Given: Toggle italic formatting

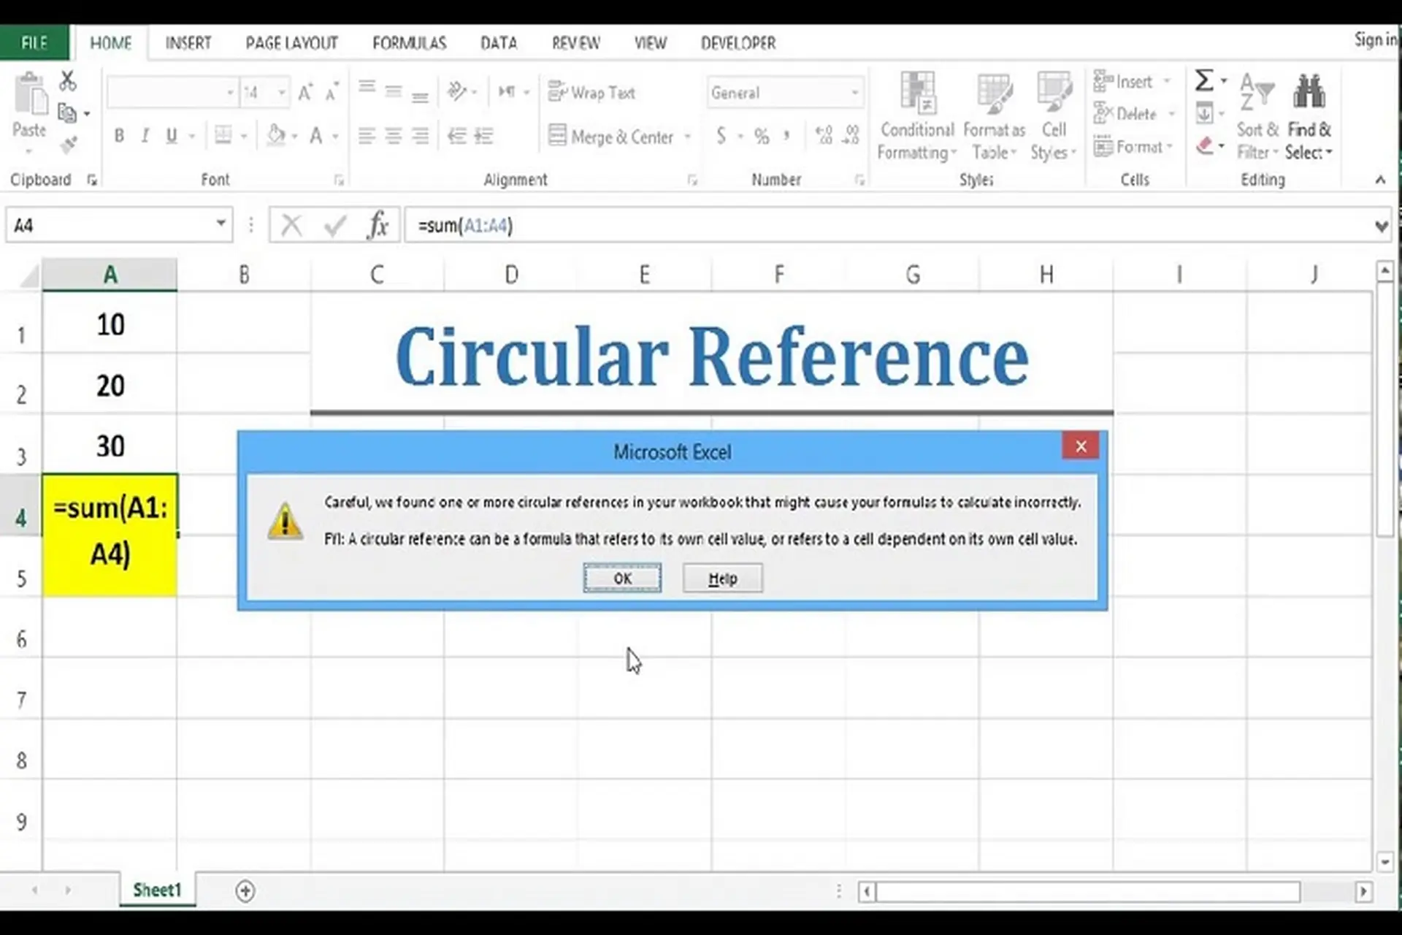Looking at the screenshot, I should pos(145,136).
